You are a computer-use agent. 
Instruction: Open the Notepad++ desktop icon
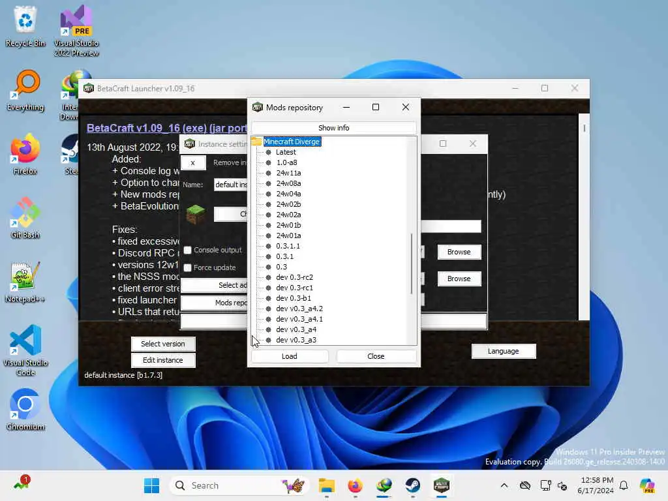25,282
